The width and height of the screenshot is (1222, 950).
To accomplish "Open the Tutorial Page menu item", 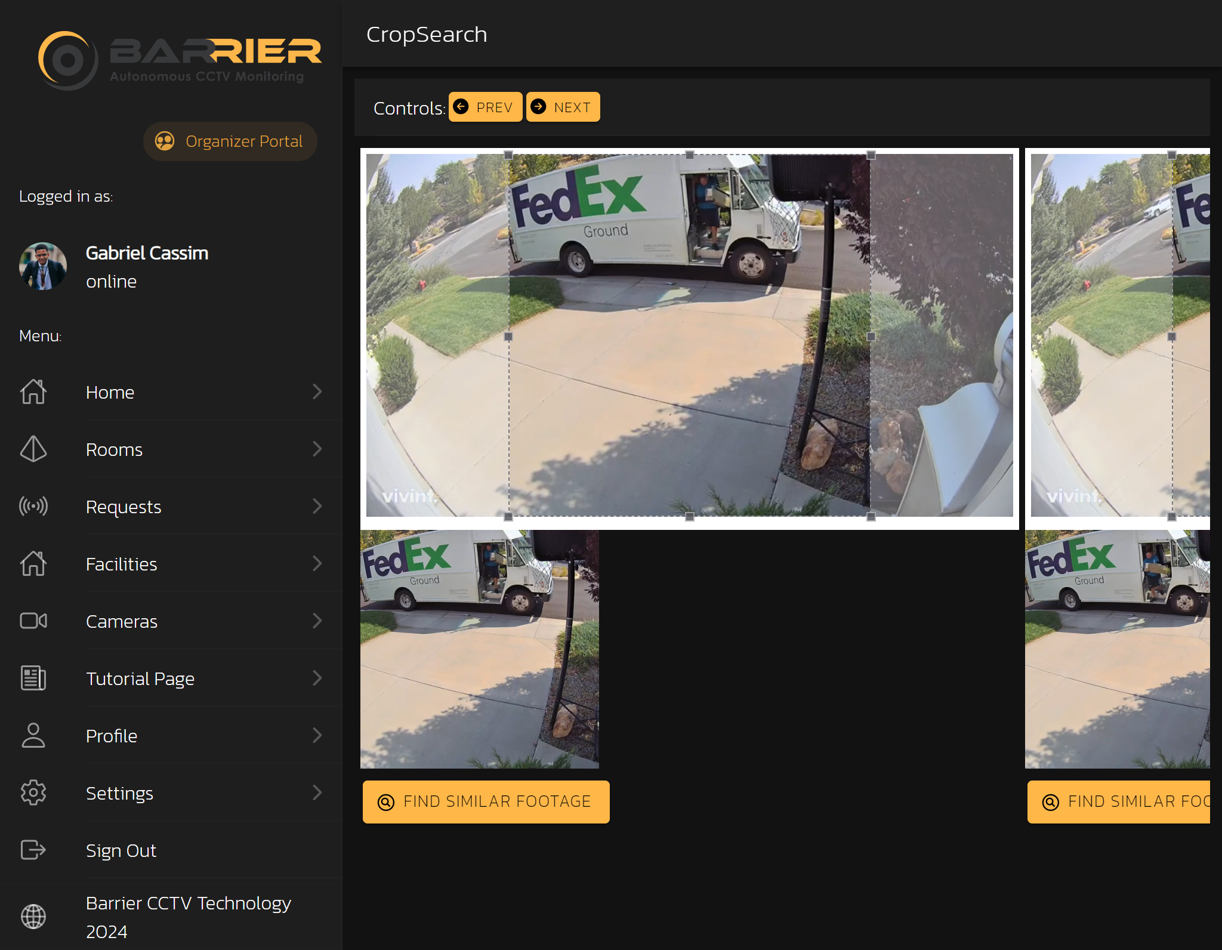I will [x=140, y=678].
